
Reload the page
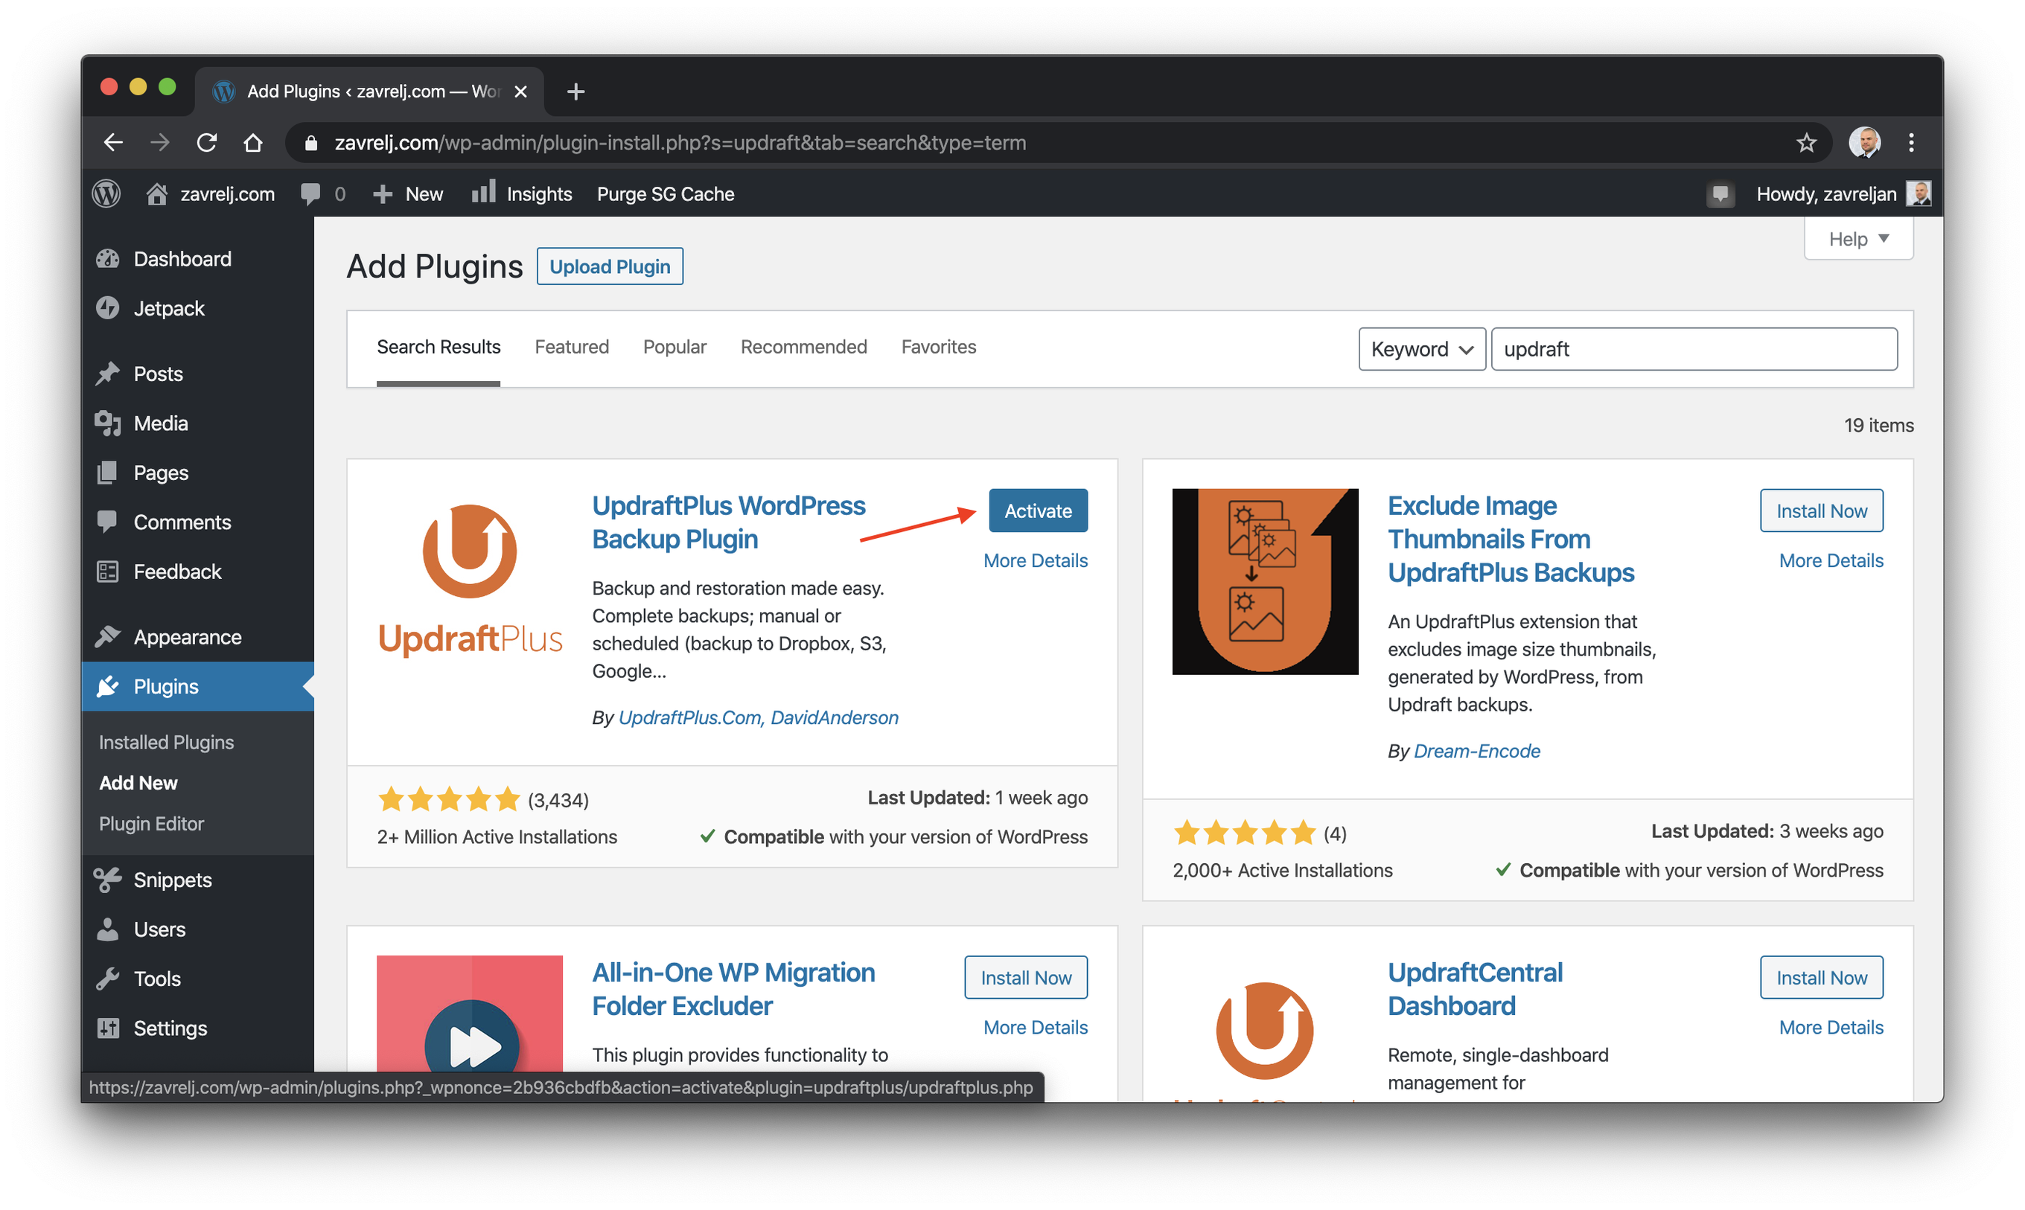click(206, 143)
